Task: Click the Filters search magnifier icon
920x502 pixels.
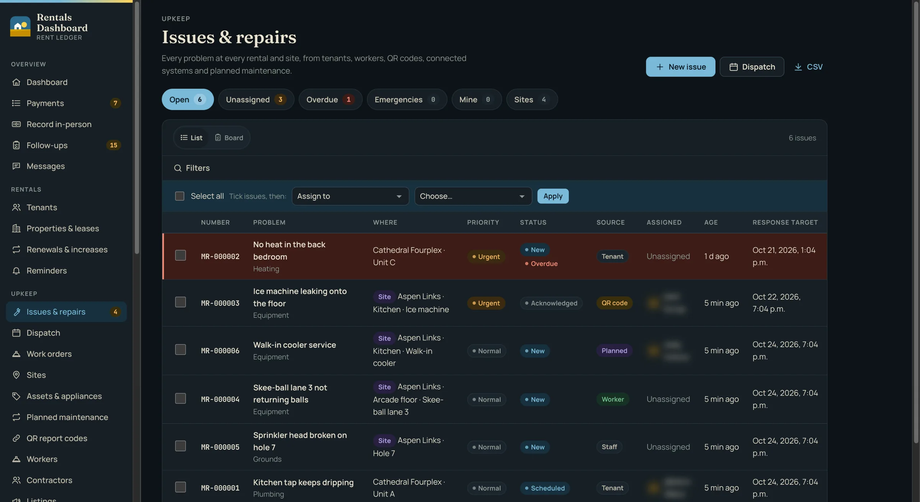Action: point(177,168)
